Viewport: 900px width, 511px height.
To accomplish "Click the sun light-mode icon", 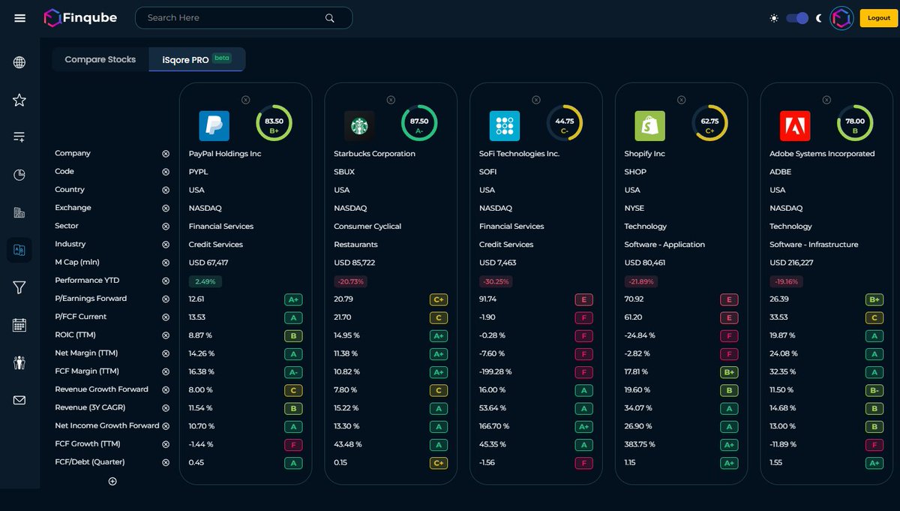I will [x=774, y=18].
